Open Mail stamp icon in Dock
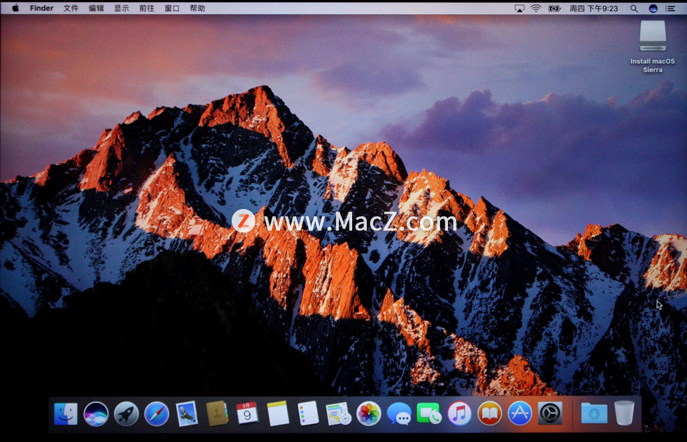Screen dimensions: 687x442 click(186, 414)
